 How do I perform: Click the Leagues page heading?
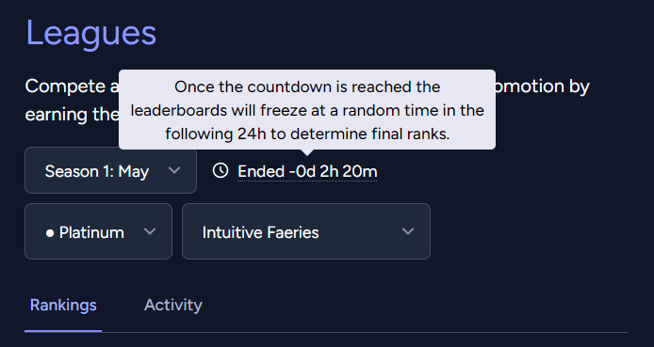90,33
